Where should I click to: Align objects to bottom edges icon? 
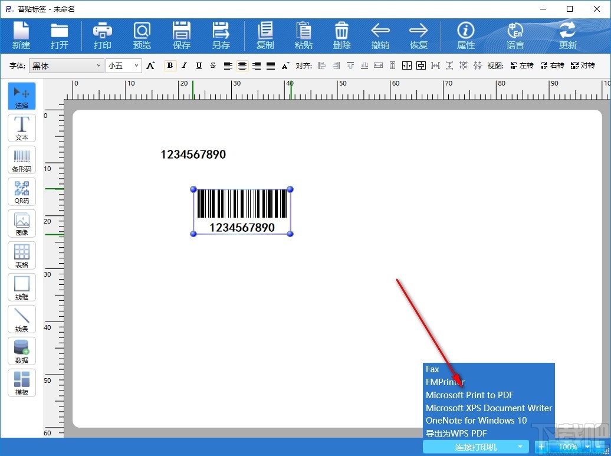tap(364, 65)
